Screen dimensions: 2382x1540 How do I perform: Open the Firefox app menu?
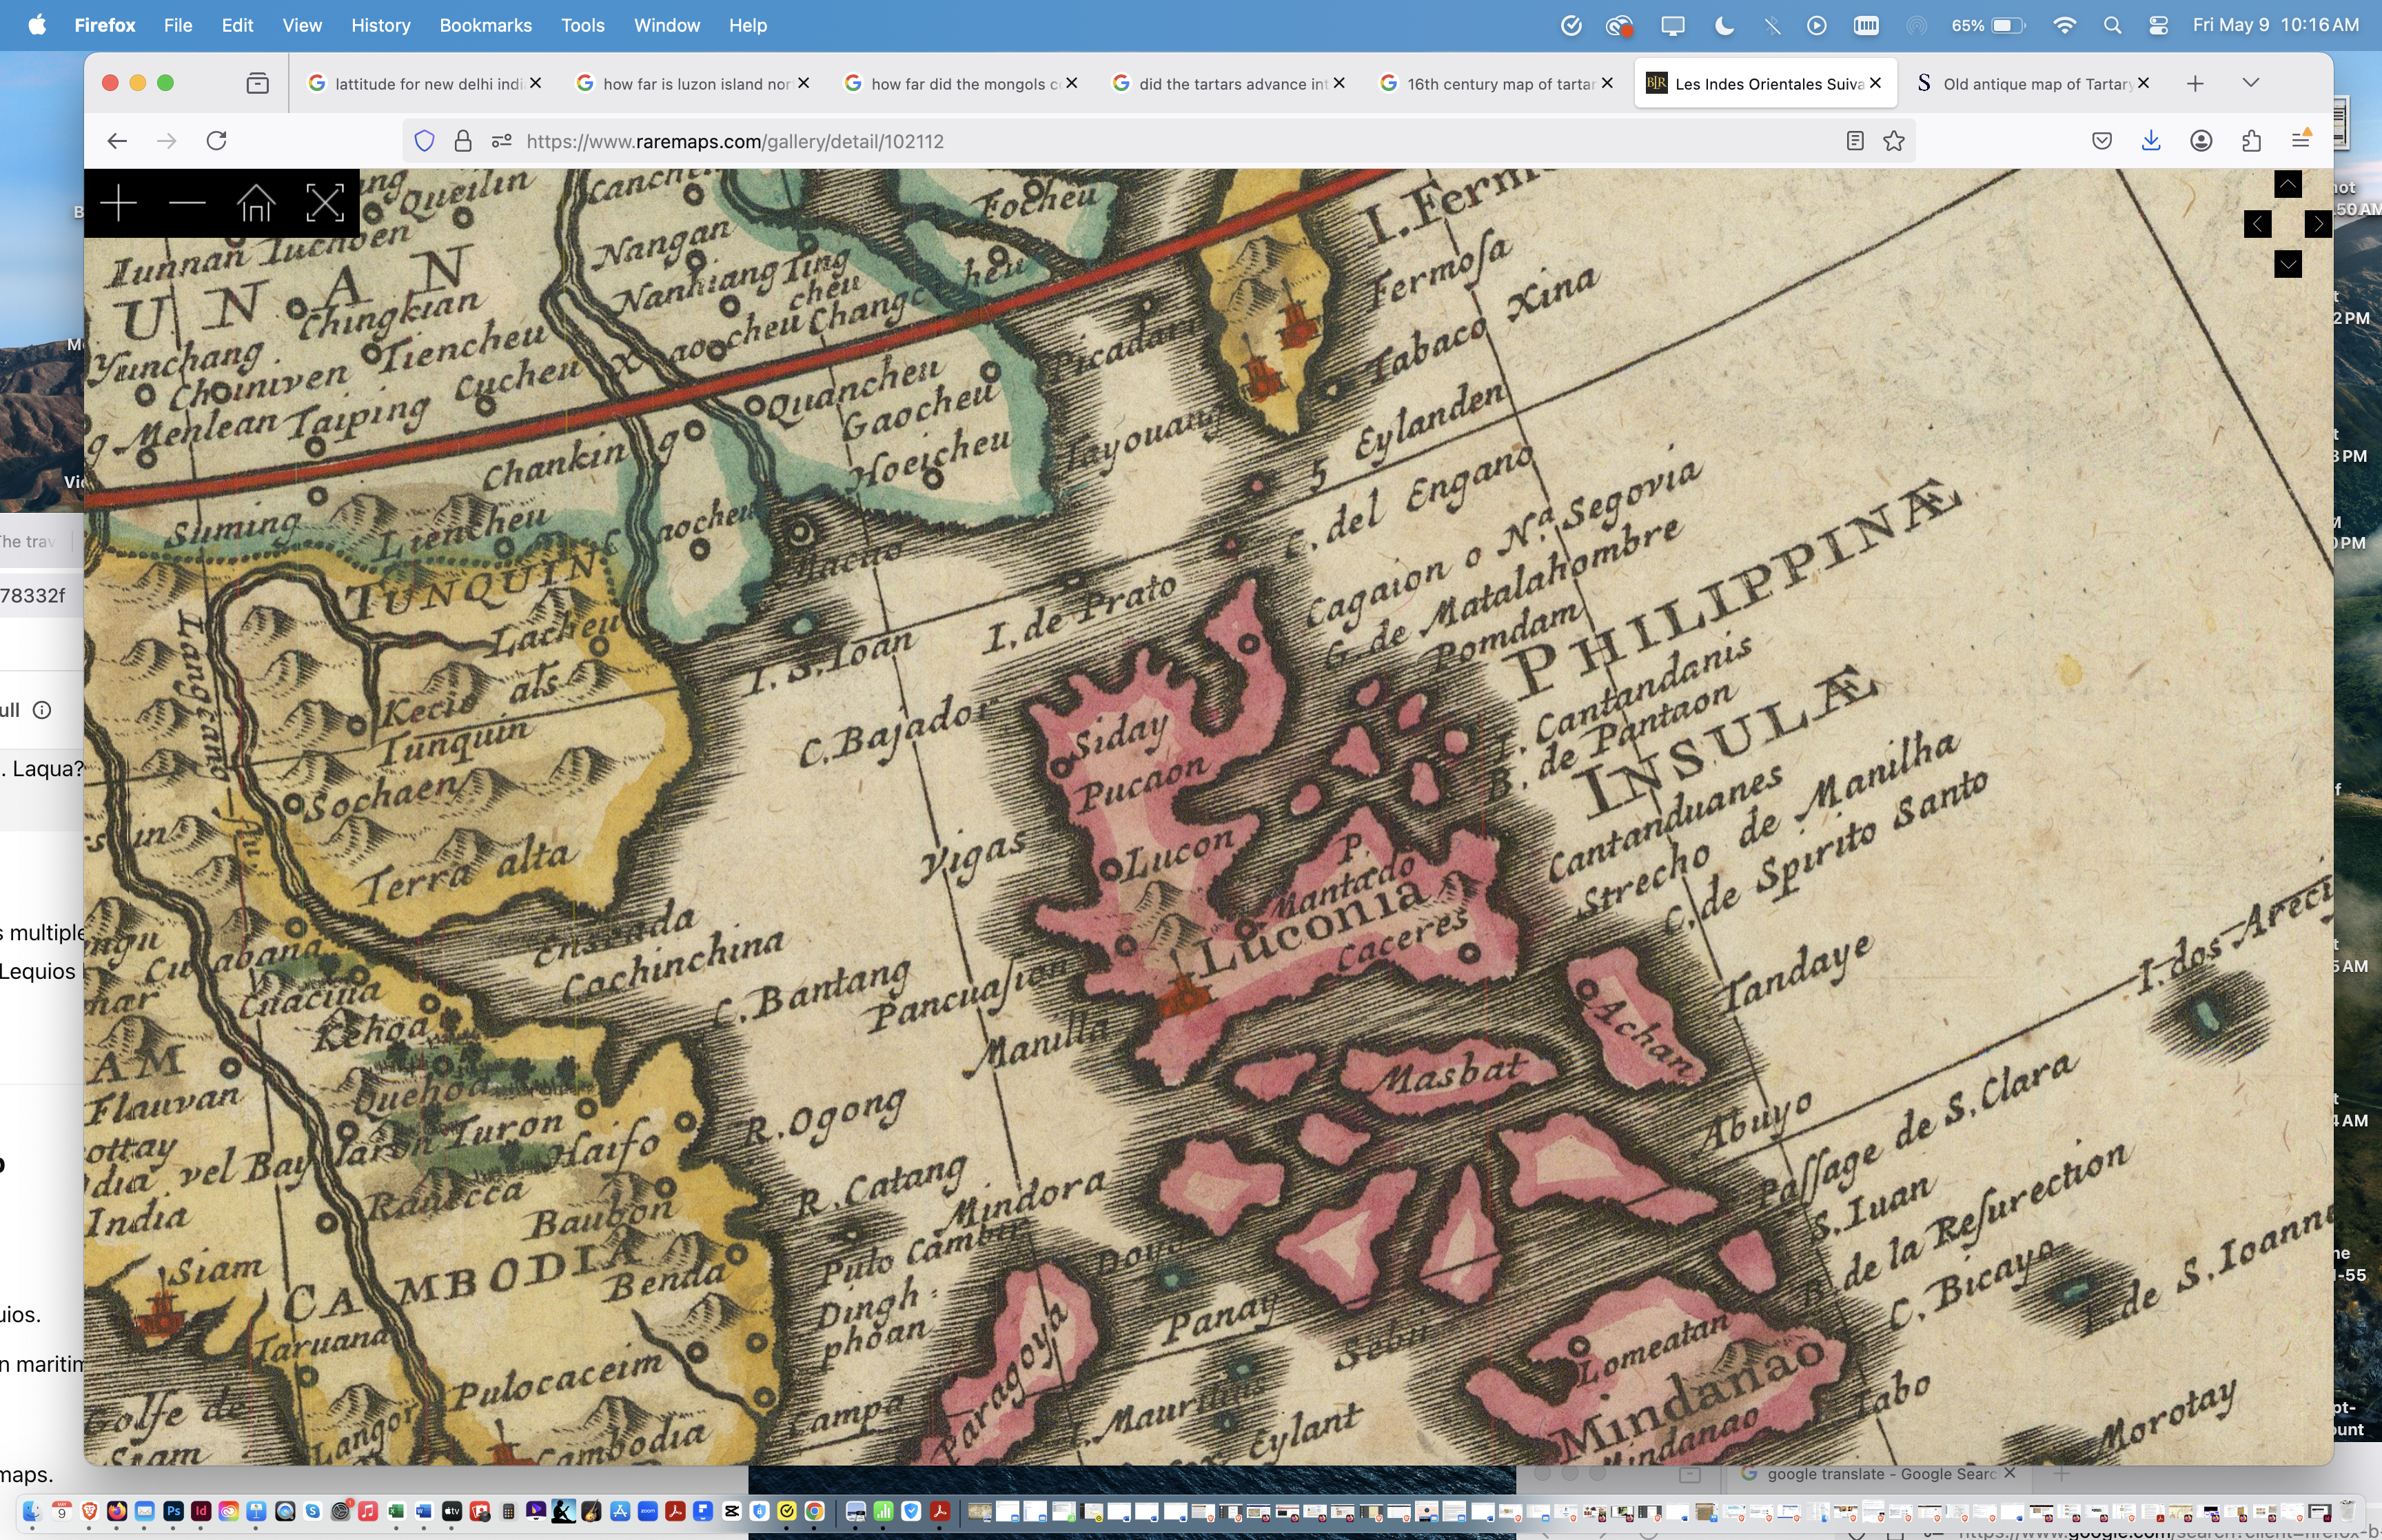105,25
